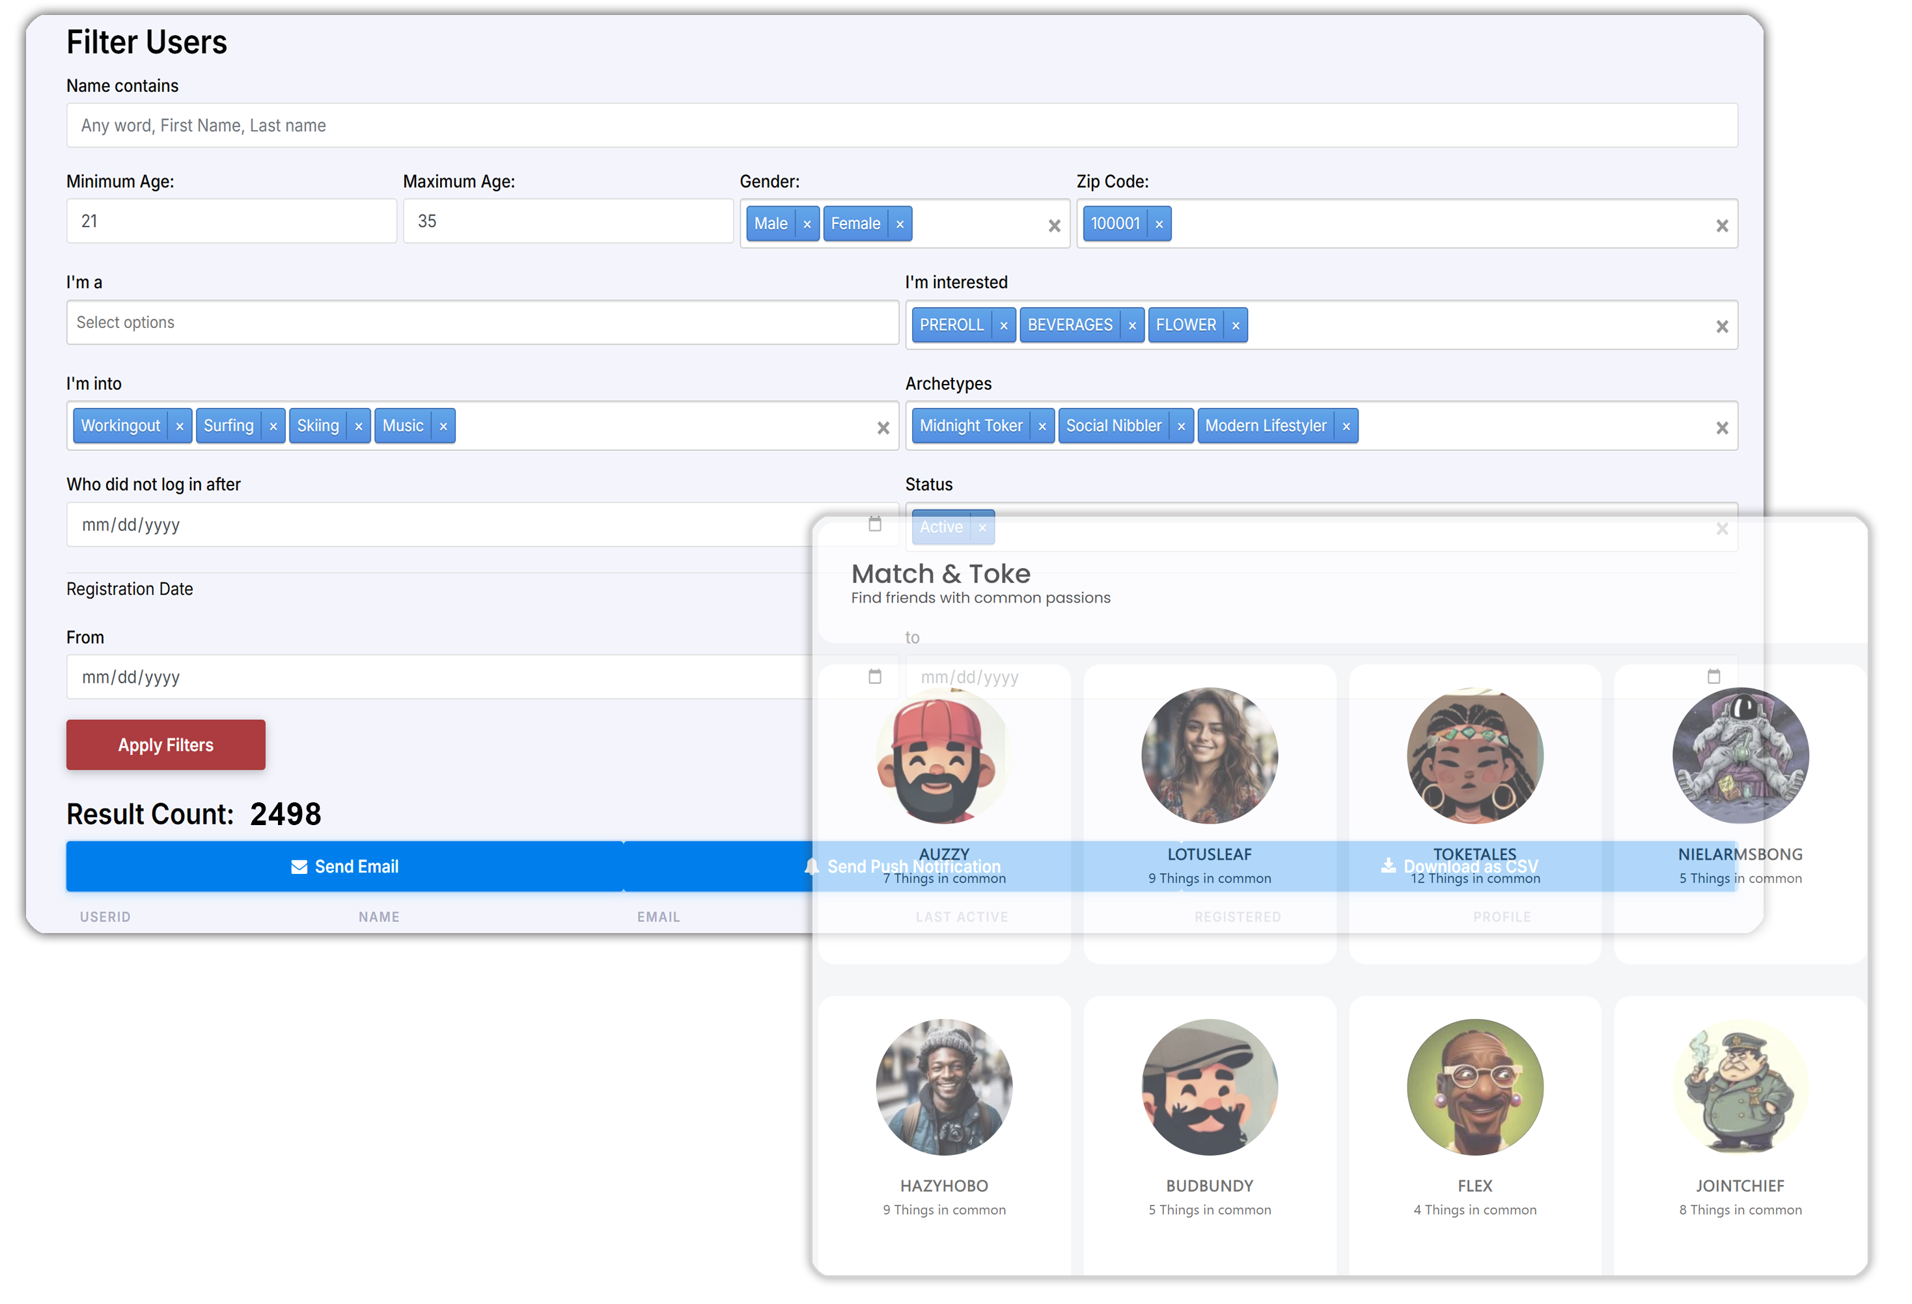Open calendar picker for Registration From date
This screenshot has height=1304, width=1912.
coord(876,677)
